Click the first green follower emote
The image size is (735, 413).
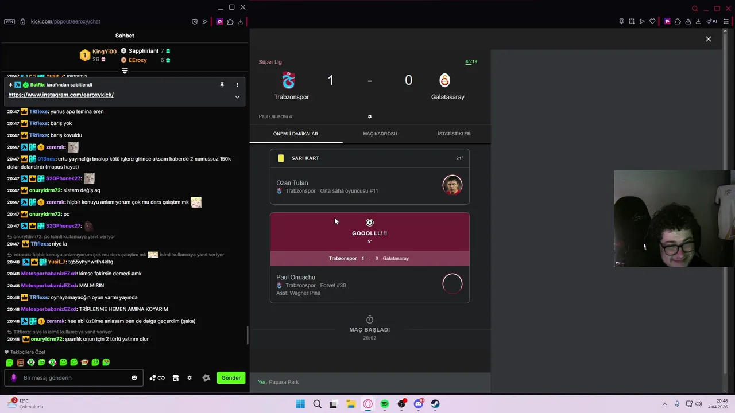[x=9, y=363]
